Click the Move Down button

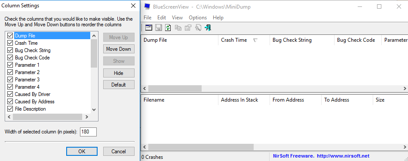[119, 49]
